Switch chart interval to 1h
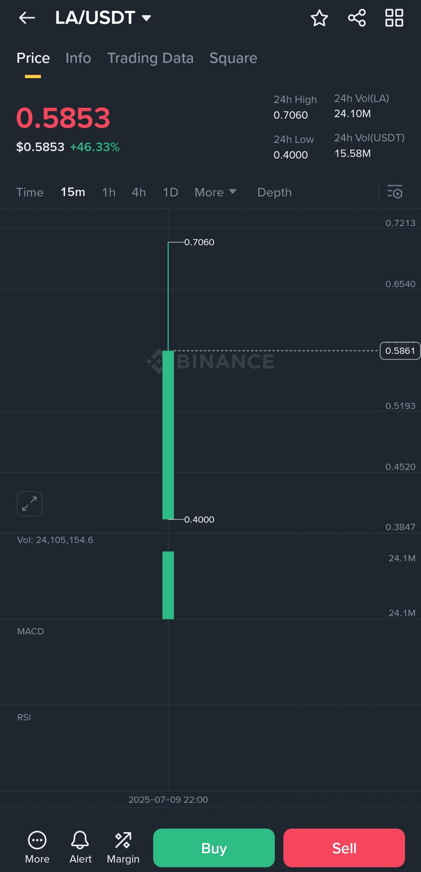This screenshot has width=421, height=872. [109, 192]
